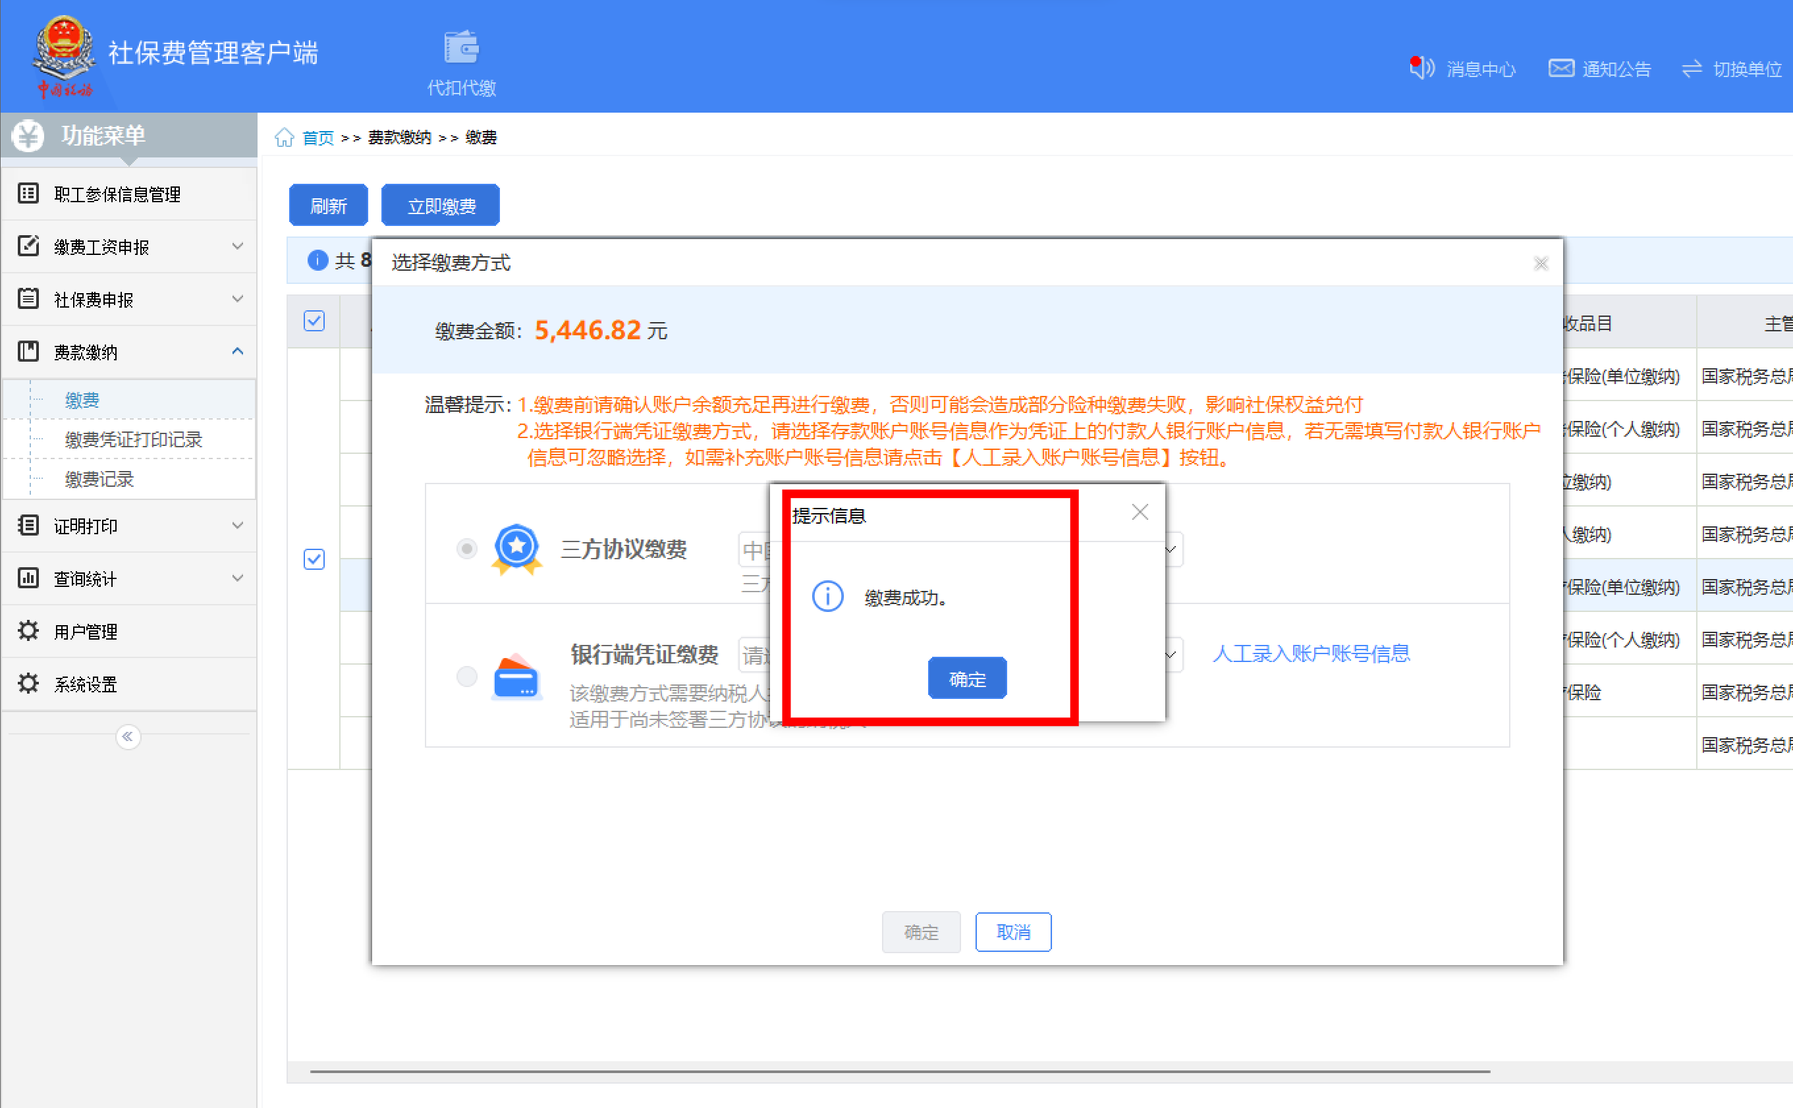Expand the 缴费工资申报 menu chevron

click(x=237, y=246)
